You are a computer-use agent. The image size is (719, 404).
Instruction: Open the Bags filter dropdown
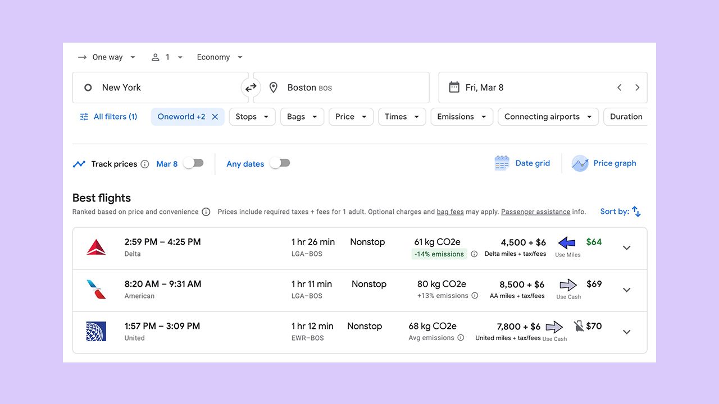[x=302, y=116]
